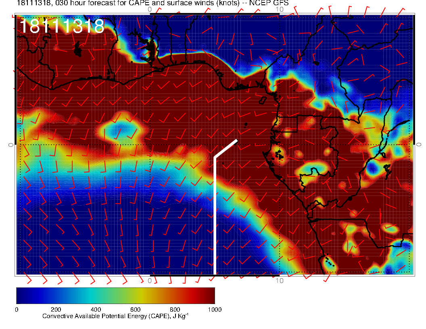Click the 10 longitude label below the map
Screen dimensions: 426x329
280,281
